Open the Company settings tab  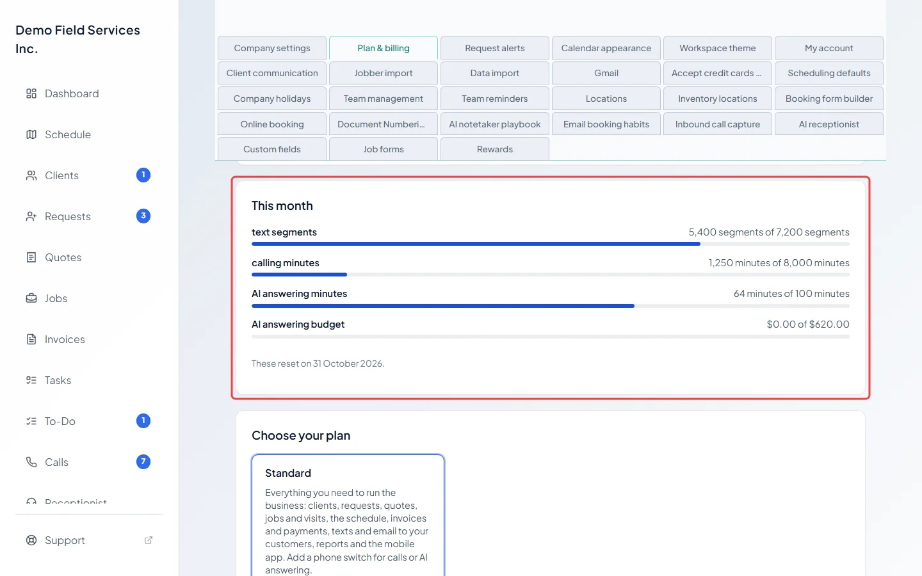[272, 48]
